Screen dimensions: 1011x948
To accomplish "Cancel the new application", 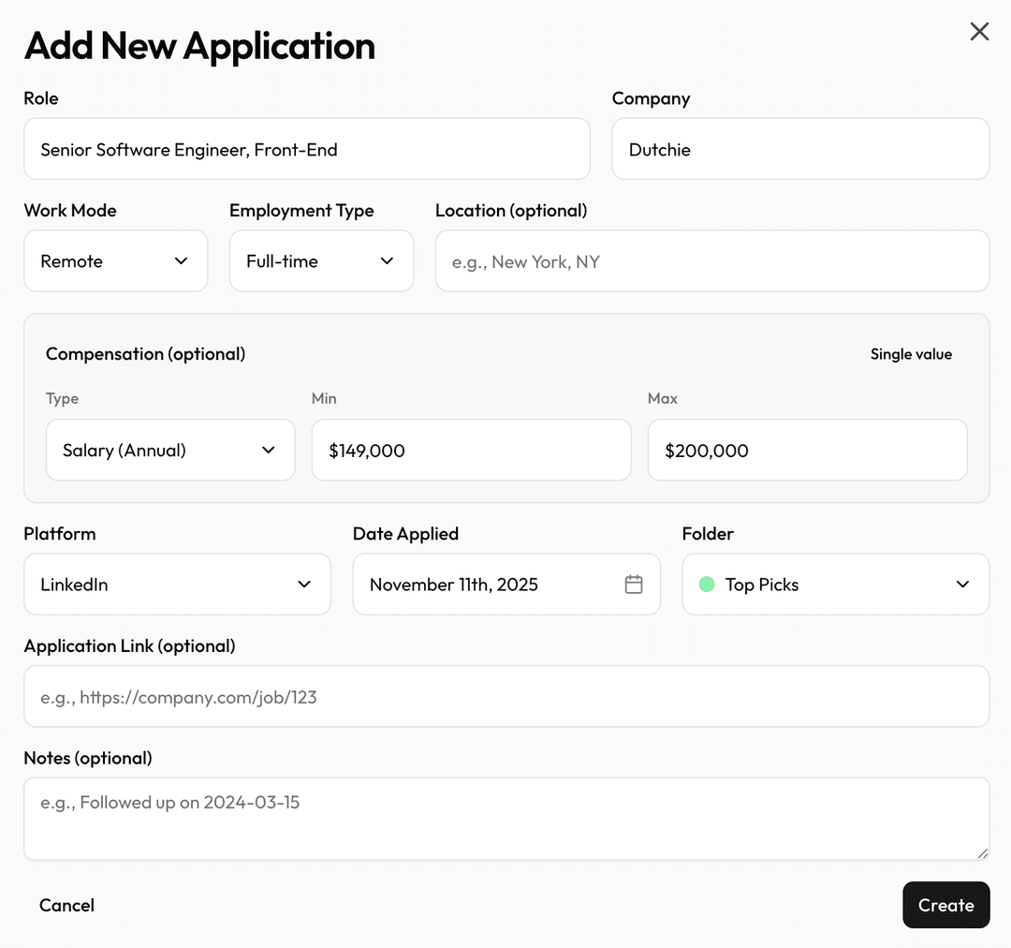I will click(66, 905).
